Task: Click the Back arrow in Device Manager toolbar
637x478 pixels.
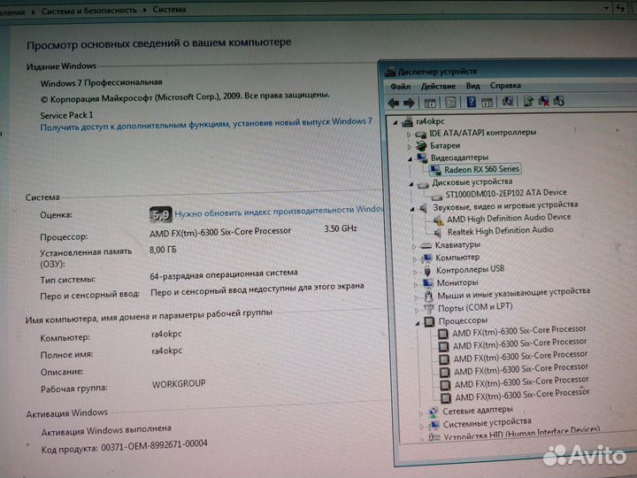Action: tap(393, 104)
